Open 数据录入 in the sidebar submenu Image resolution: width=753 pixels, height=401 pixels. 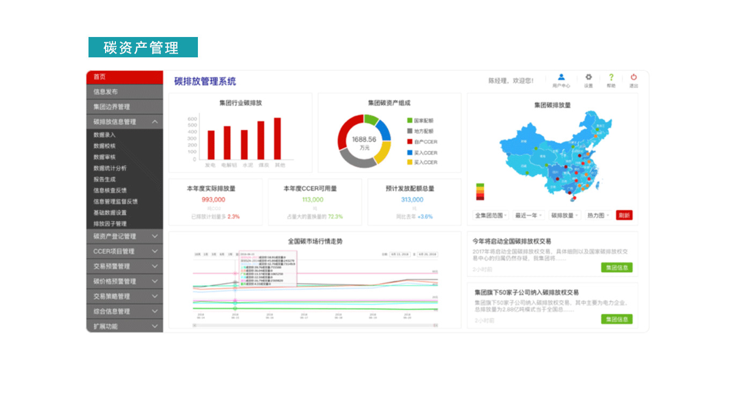[x=105, y=135]
